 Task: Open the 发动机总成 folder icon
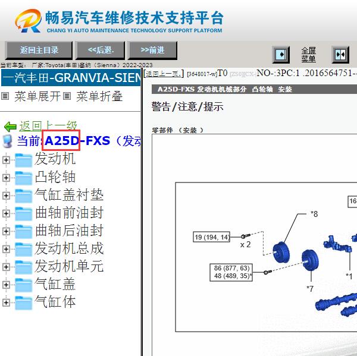click(x=23, y=249)
